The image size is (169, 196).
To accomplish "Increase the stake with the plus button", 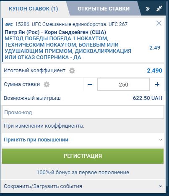I will click(157, 84).
